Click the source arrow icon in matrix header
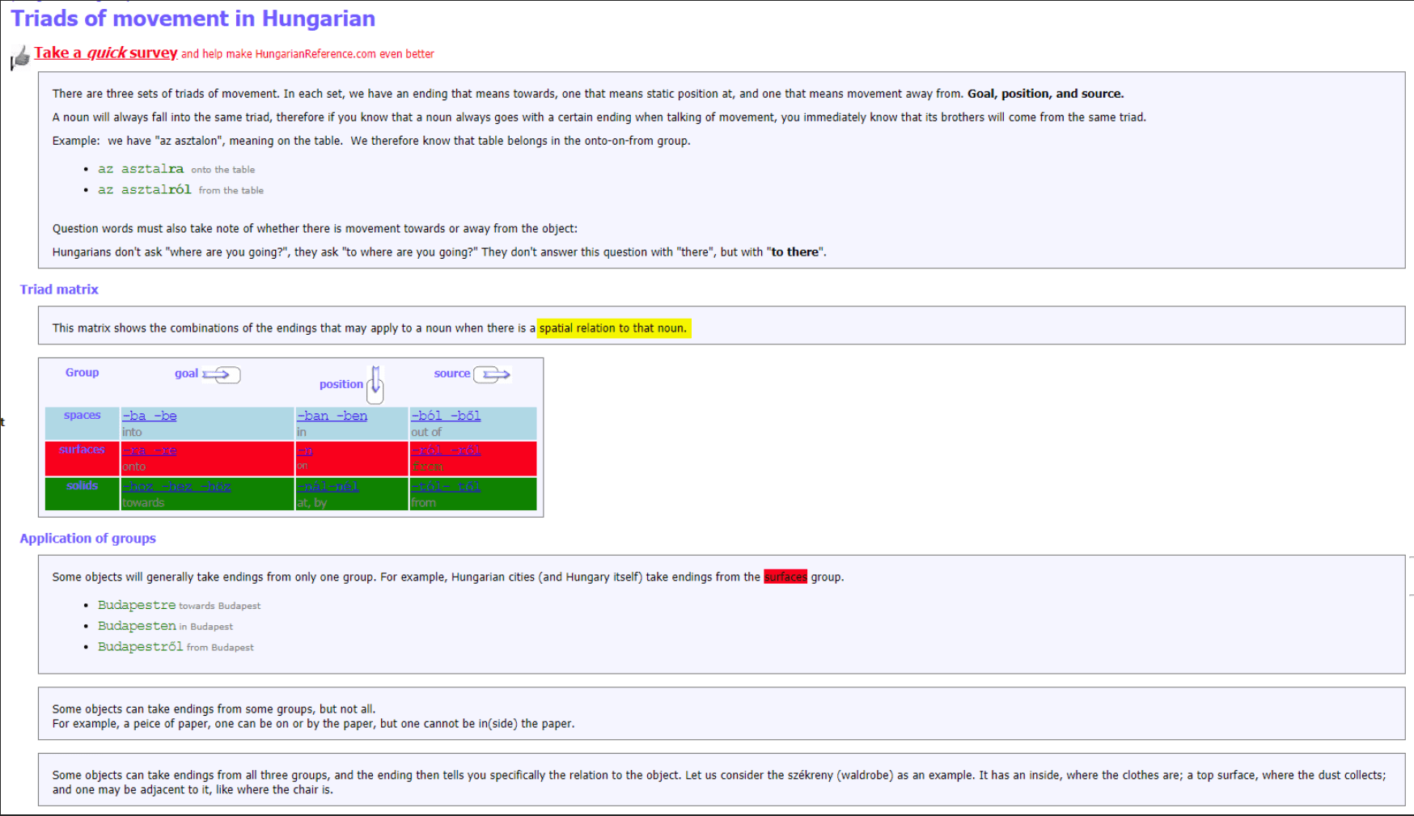 coord(492,374)
